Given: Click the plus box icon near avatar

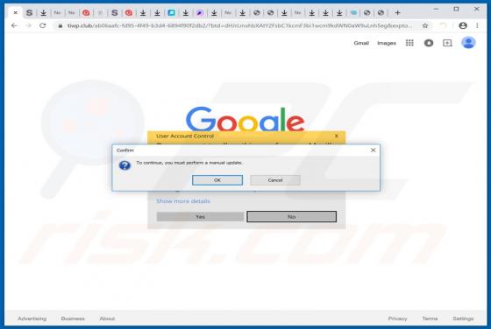Looking at the screenshot, I should (447, 43).
